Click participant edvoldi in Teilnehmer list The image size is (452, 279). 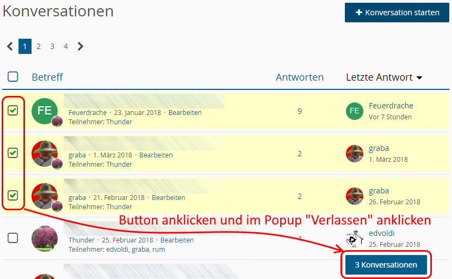click(x=117, y=249)
